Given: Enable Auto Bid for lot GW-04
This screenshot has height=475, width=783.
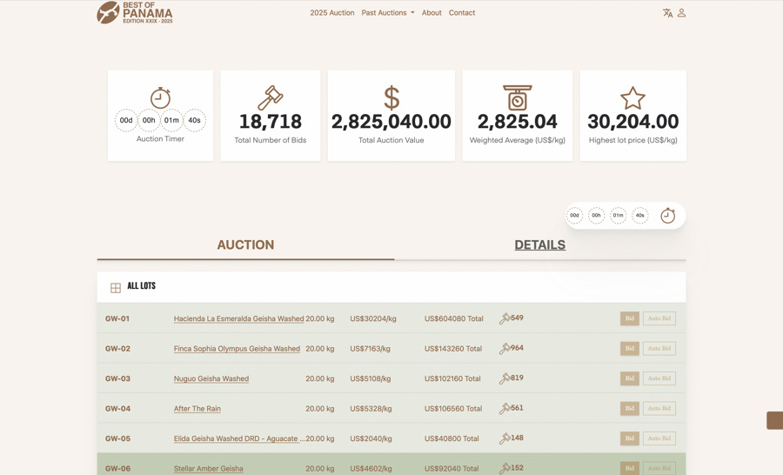Looking at the screenshot, I should [659, 409].
